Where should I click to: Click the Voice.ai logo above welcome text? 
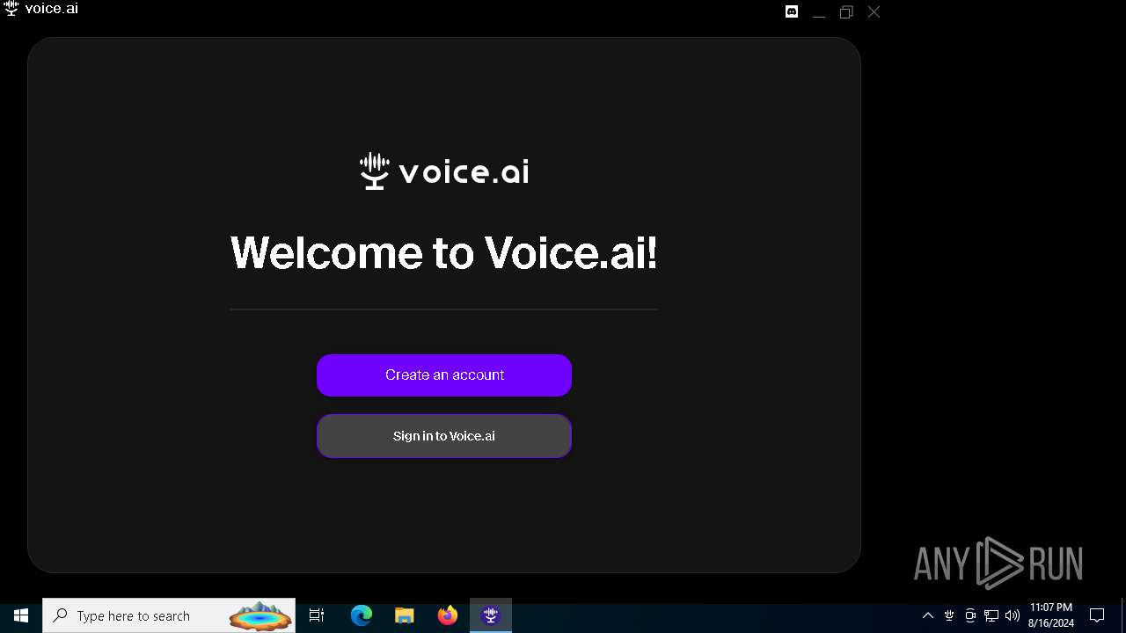pos(444,171)
